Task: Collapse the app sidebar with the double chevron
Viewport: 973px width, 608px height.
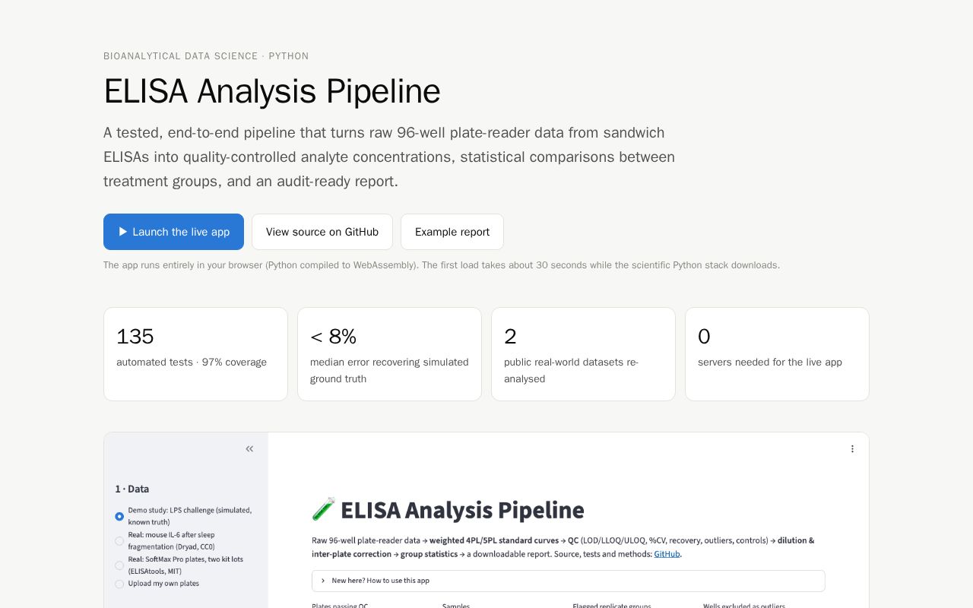Action: [249, 449]
